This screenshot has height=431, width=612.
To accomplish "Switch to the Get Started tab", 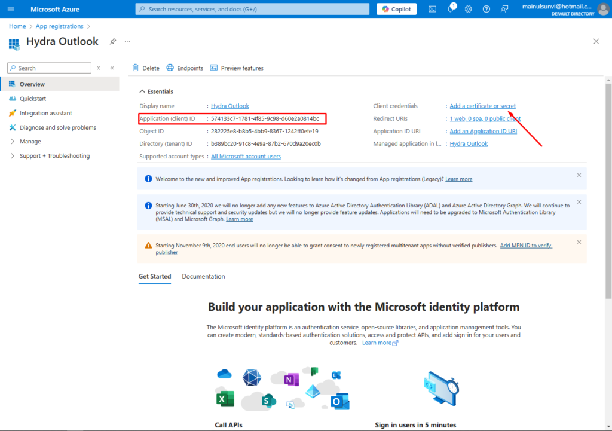I will click(155, 276).
